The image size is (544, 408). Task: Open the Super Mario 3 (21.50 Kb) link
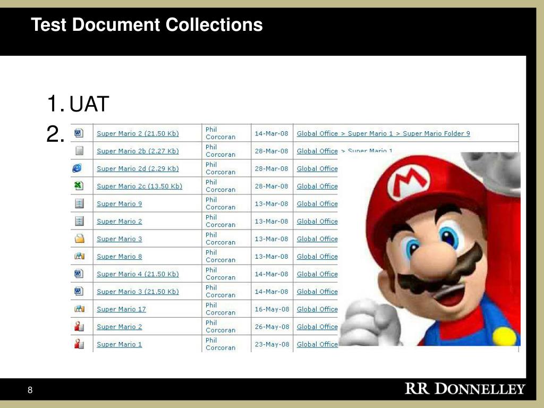(138, 292)
